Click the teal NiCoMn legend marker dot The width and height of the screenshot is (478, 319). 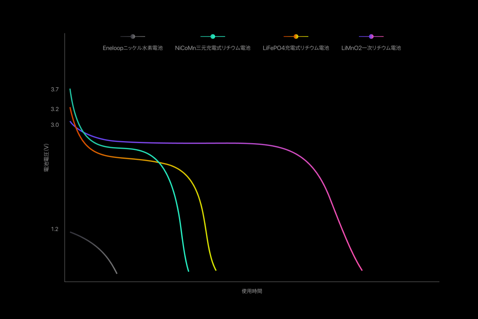pos(213,36)
